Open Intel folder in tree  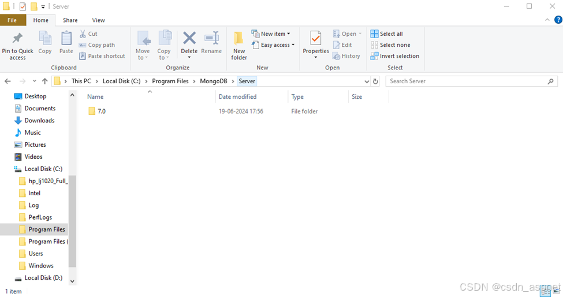[34, 193]
